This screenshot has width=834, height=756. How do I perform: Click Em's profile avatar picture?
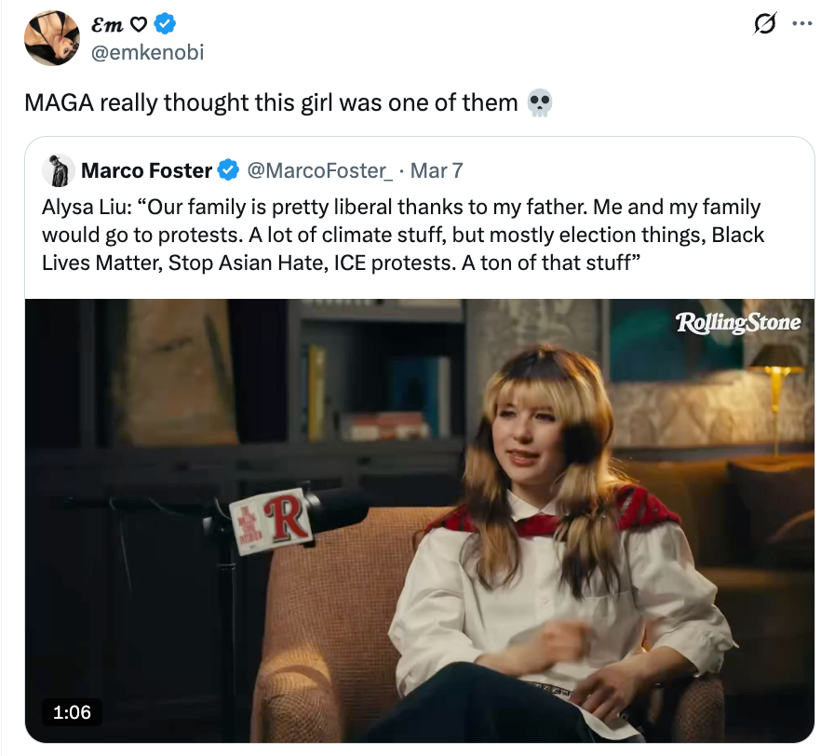[52, 38]
